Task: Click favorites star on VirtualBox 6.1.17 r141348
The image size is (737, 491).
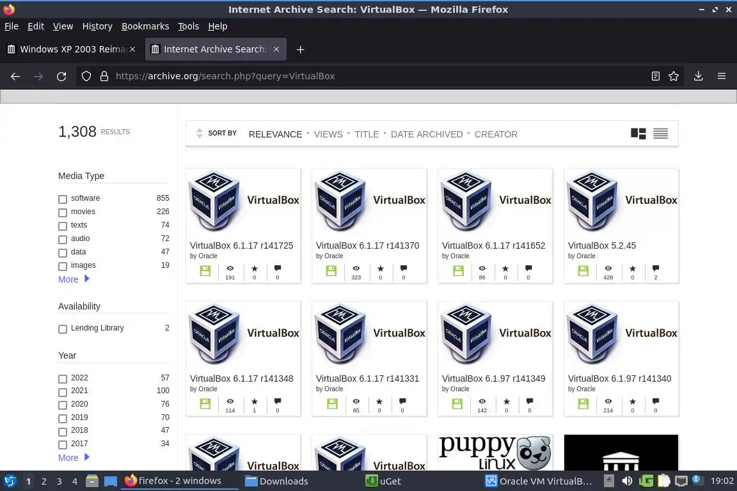Action: click(254, 401)
